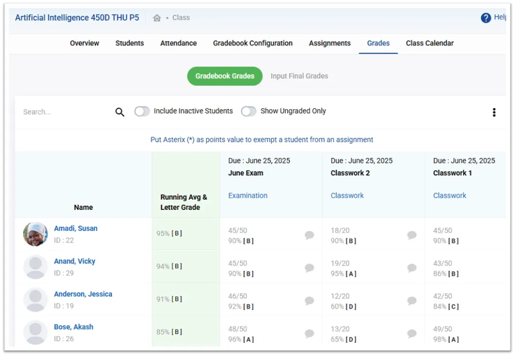Click Classwork link under Classwork 1
515x356 pixels.
coord(450,196)
